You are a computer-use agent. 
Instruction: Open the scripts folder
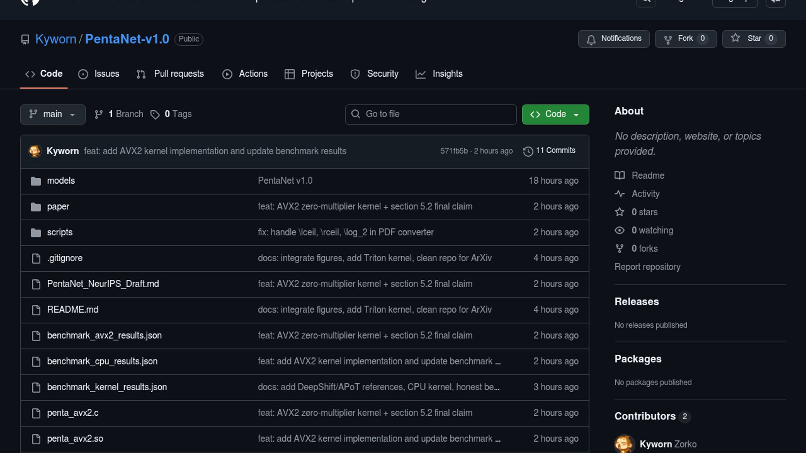[60, 232]
